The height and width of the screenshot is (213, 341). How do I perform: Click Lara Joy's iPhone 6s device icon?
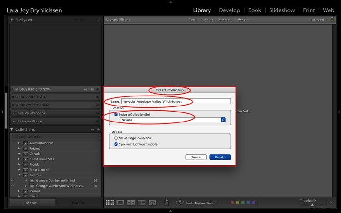click(x=15, y=113)
